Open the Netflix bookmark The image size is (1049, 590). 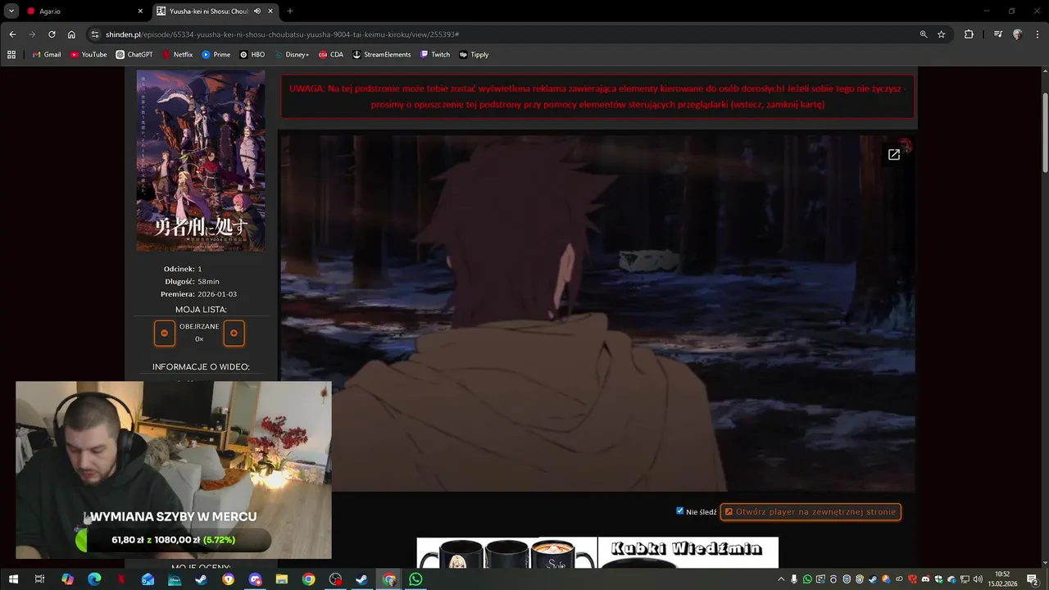click(x=178, y=55)
